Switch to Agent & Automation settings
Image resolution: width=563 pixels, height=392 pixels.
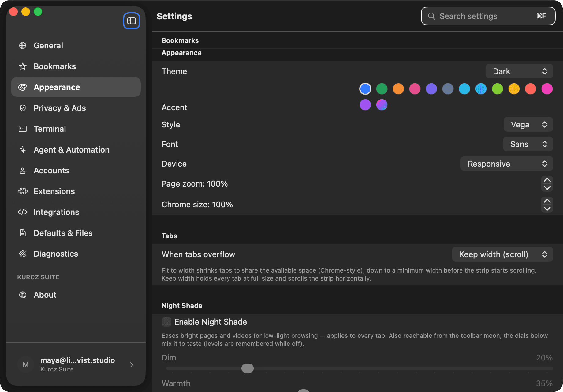[x=76, y=150]
